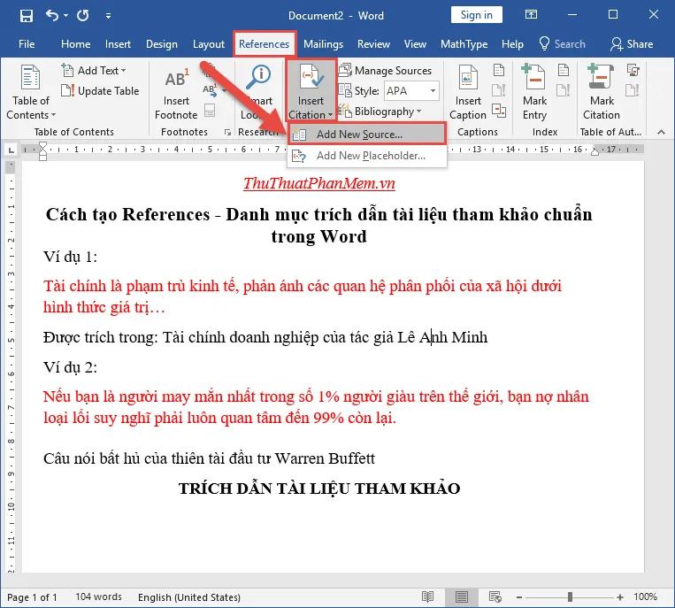Click the Update Table button
The height and width of the screenshot is (608, 675).
[x=100, y=90]
